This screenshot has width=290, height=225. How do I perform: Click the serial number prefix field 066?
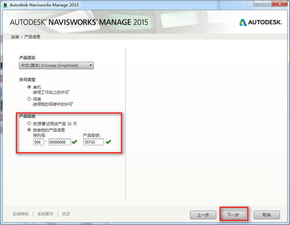[38, 142]
